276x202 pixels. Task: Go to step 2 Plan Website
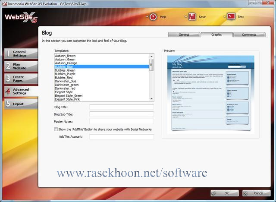pyautogui.click(x=21, y=66)
